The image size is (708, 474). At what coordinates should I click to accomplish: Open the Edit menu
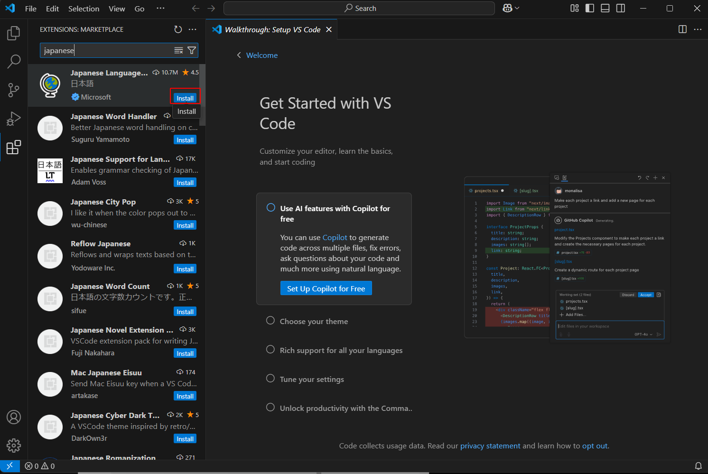pos(52,9)
